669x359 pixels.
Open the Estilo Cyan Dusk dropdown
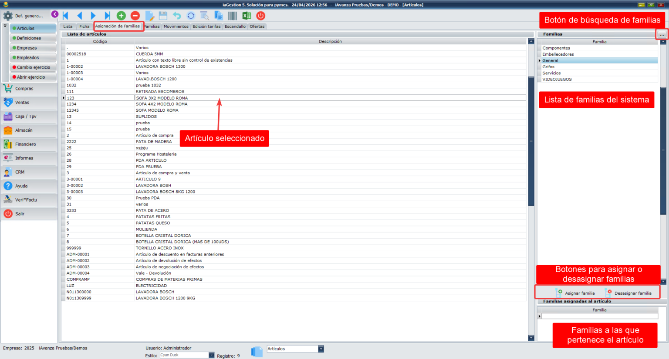[x=211, y=355]
